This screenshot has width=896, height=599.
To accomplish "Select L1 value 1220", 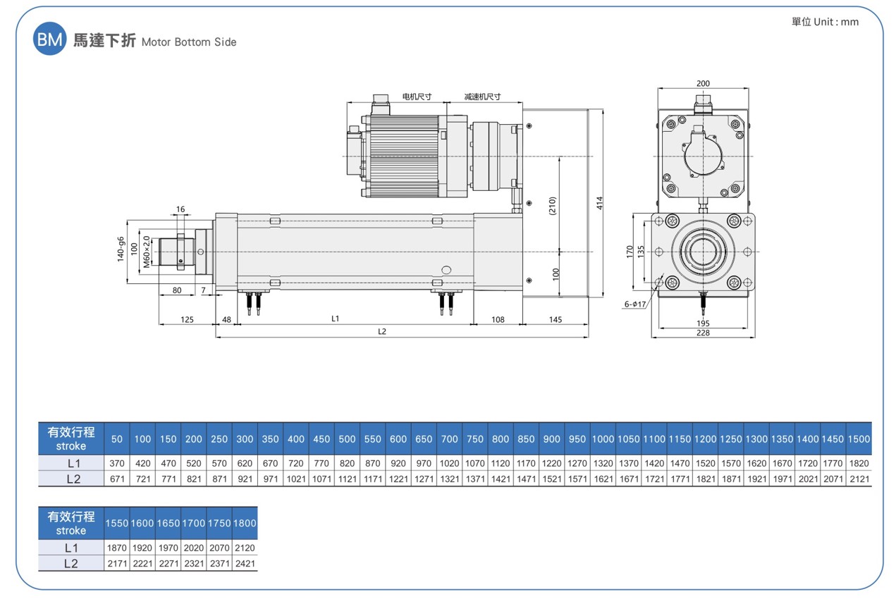I will [551, 464].
